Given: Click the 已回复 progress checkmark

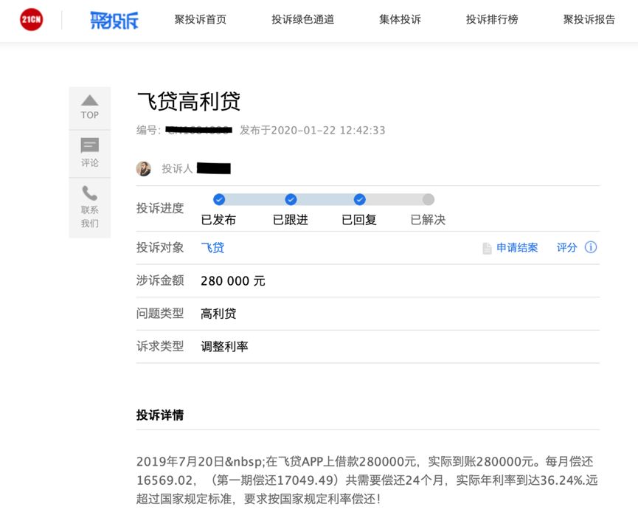Looking at the screenshot, I should coord(359,199).
